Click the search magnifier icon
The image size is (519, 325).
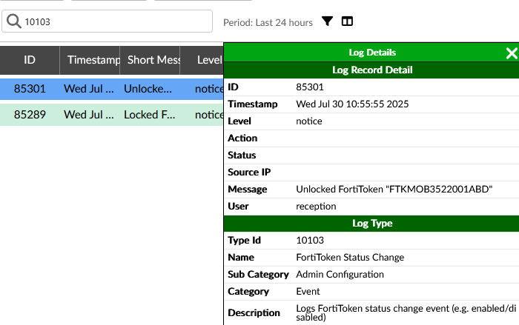click(x=13, y=22)
